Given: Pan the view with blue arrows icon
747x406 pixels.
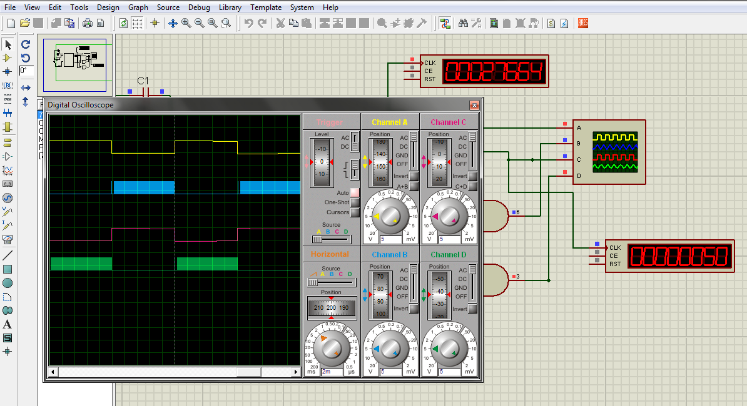Looking at the screenshot, I should (173, 23).
